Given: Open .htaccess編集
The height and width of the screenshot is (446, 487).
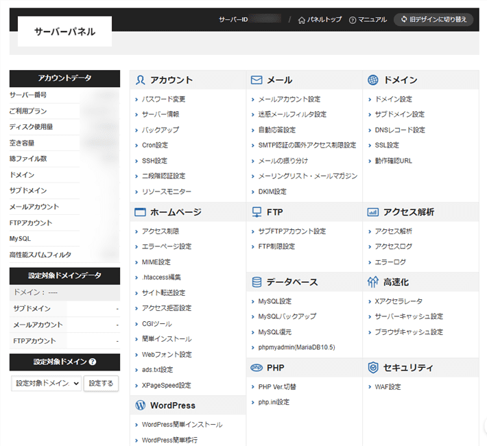Looking at the screenshot, I should pos(161,277).
